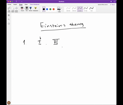Open search from the sidebar magnifier

9,19
